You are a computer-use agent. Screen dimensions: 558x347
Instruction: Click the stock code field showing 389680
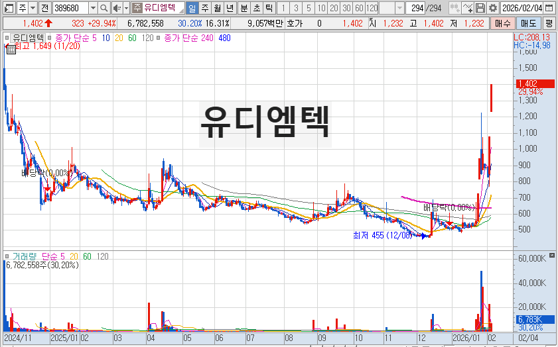[70, 8]
